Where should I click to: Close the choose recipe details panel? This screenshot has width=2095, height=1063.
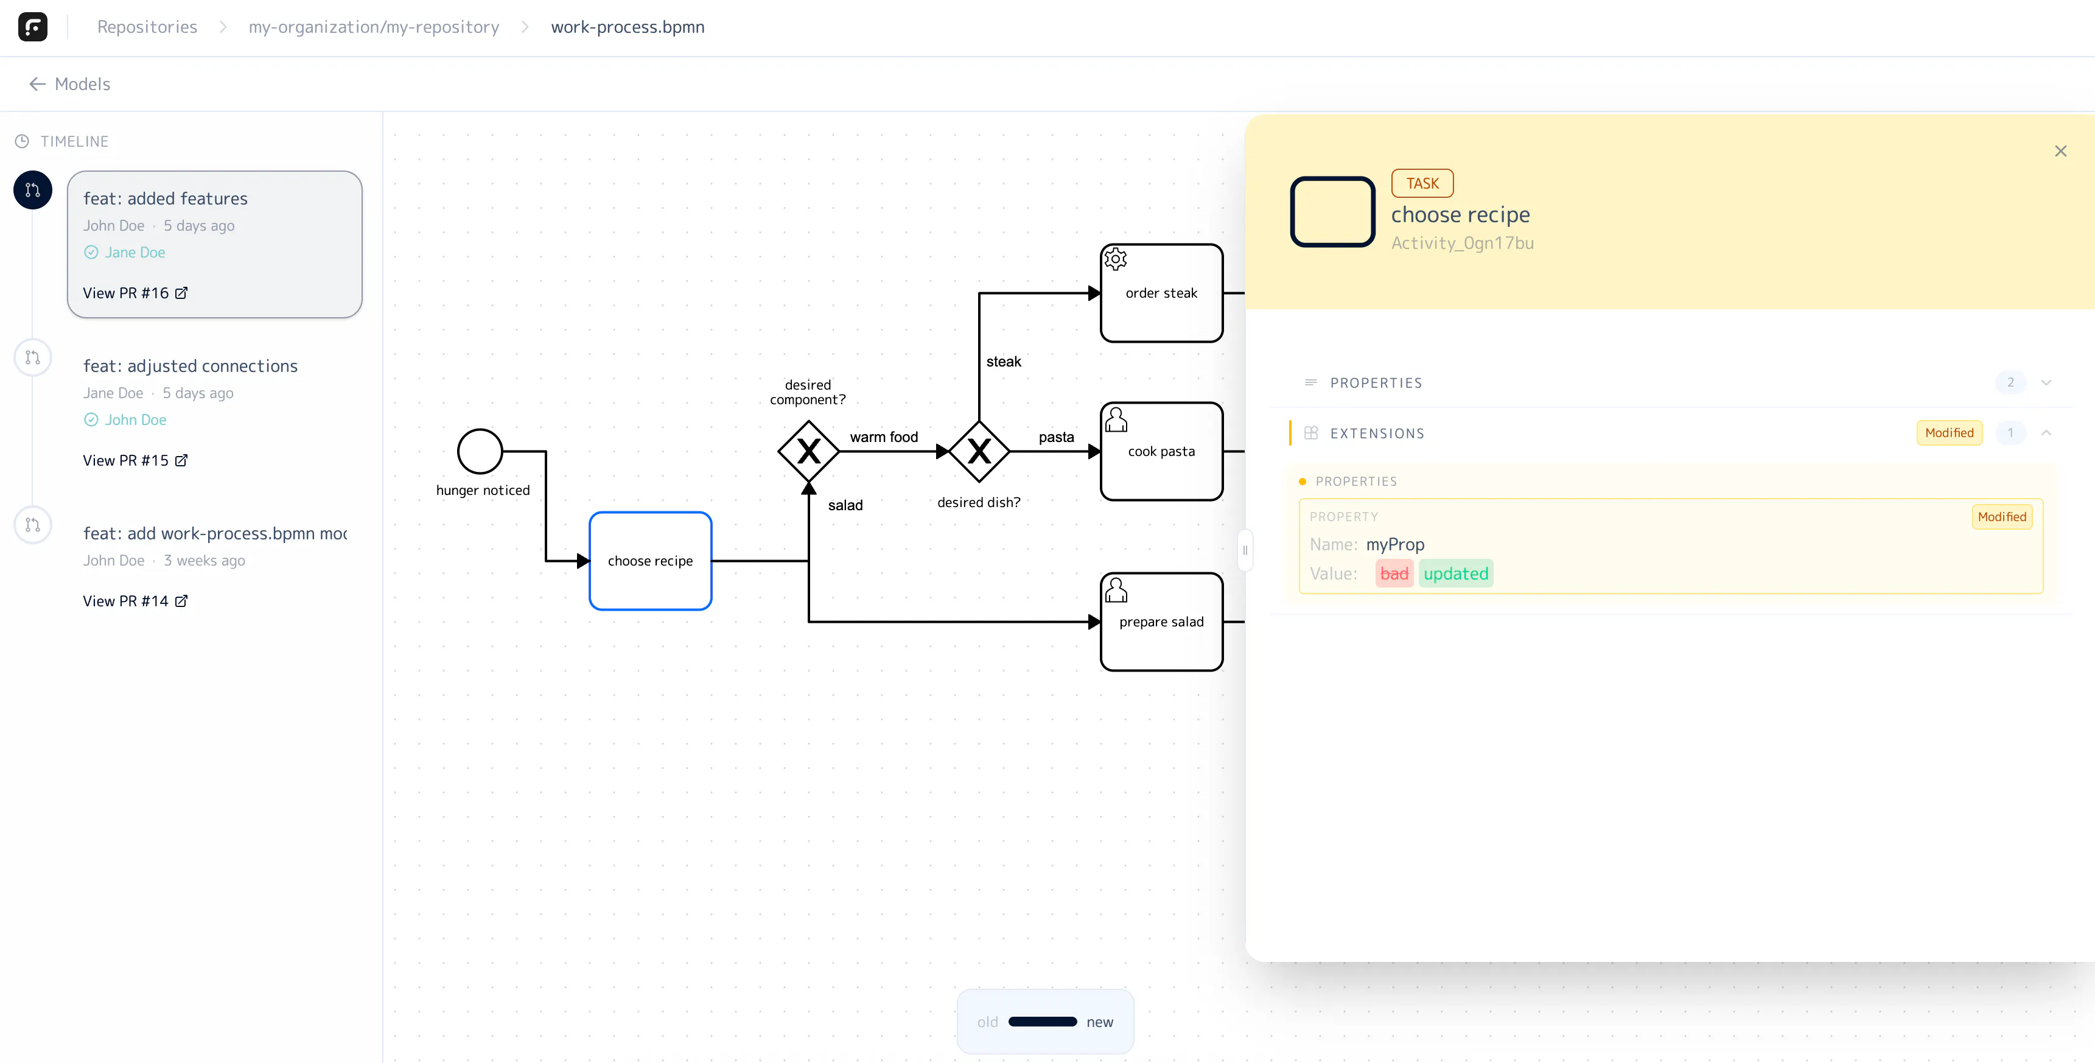coord(2060,151)
